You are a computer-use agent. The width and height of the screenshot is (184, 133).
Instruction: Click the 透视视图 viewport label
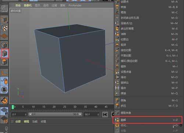[x=15, y=11]
